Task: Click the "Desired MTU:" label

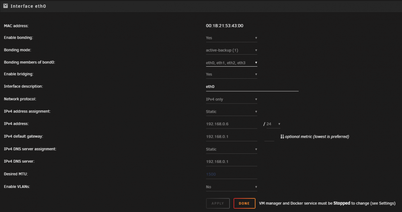Action: click(x=16, y=174)
